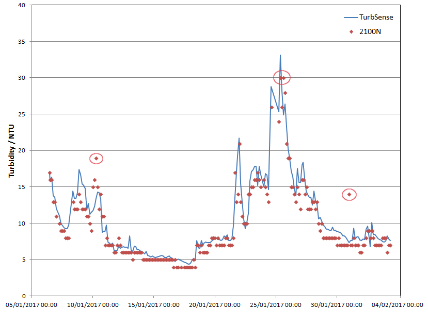Select the y-axis value 0
This screenshot has width=428, height=327.
coord(24,296)
